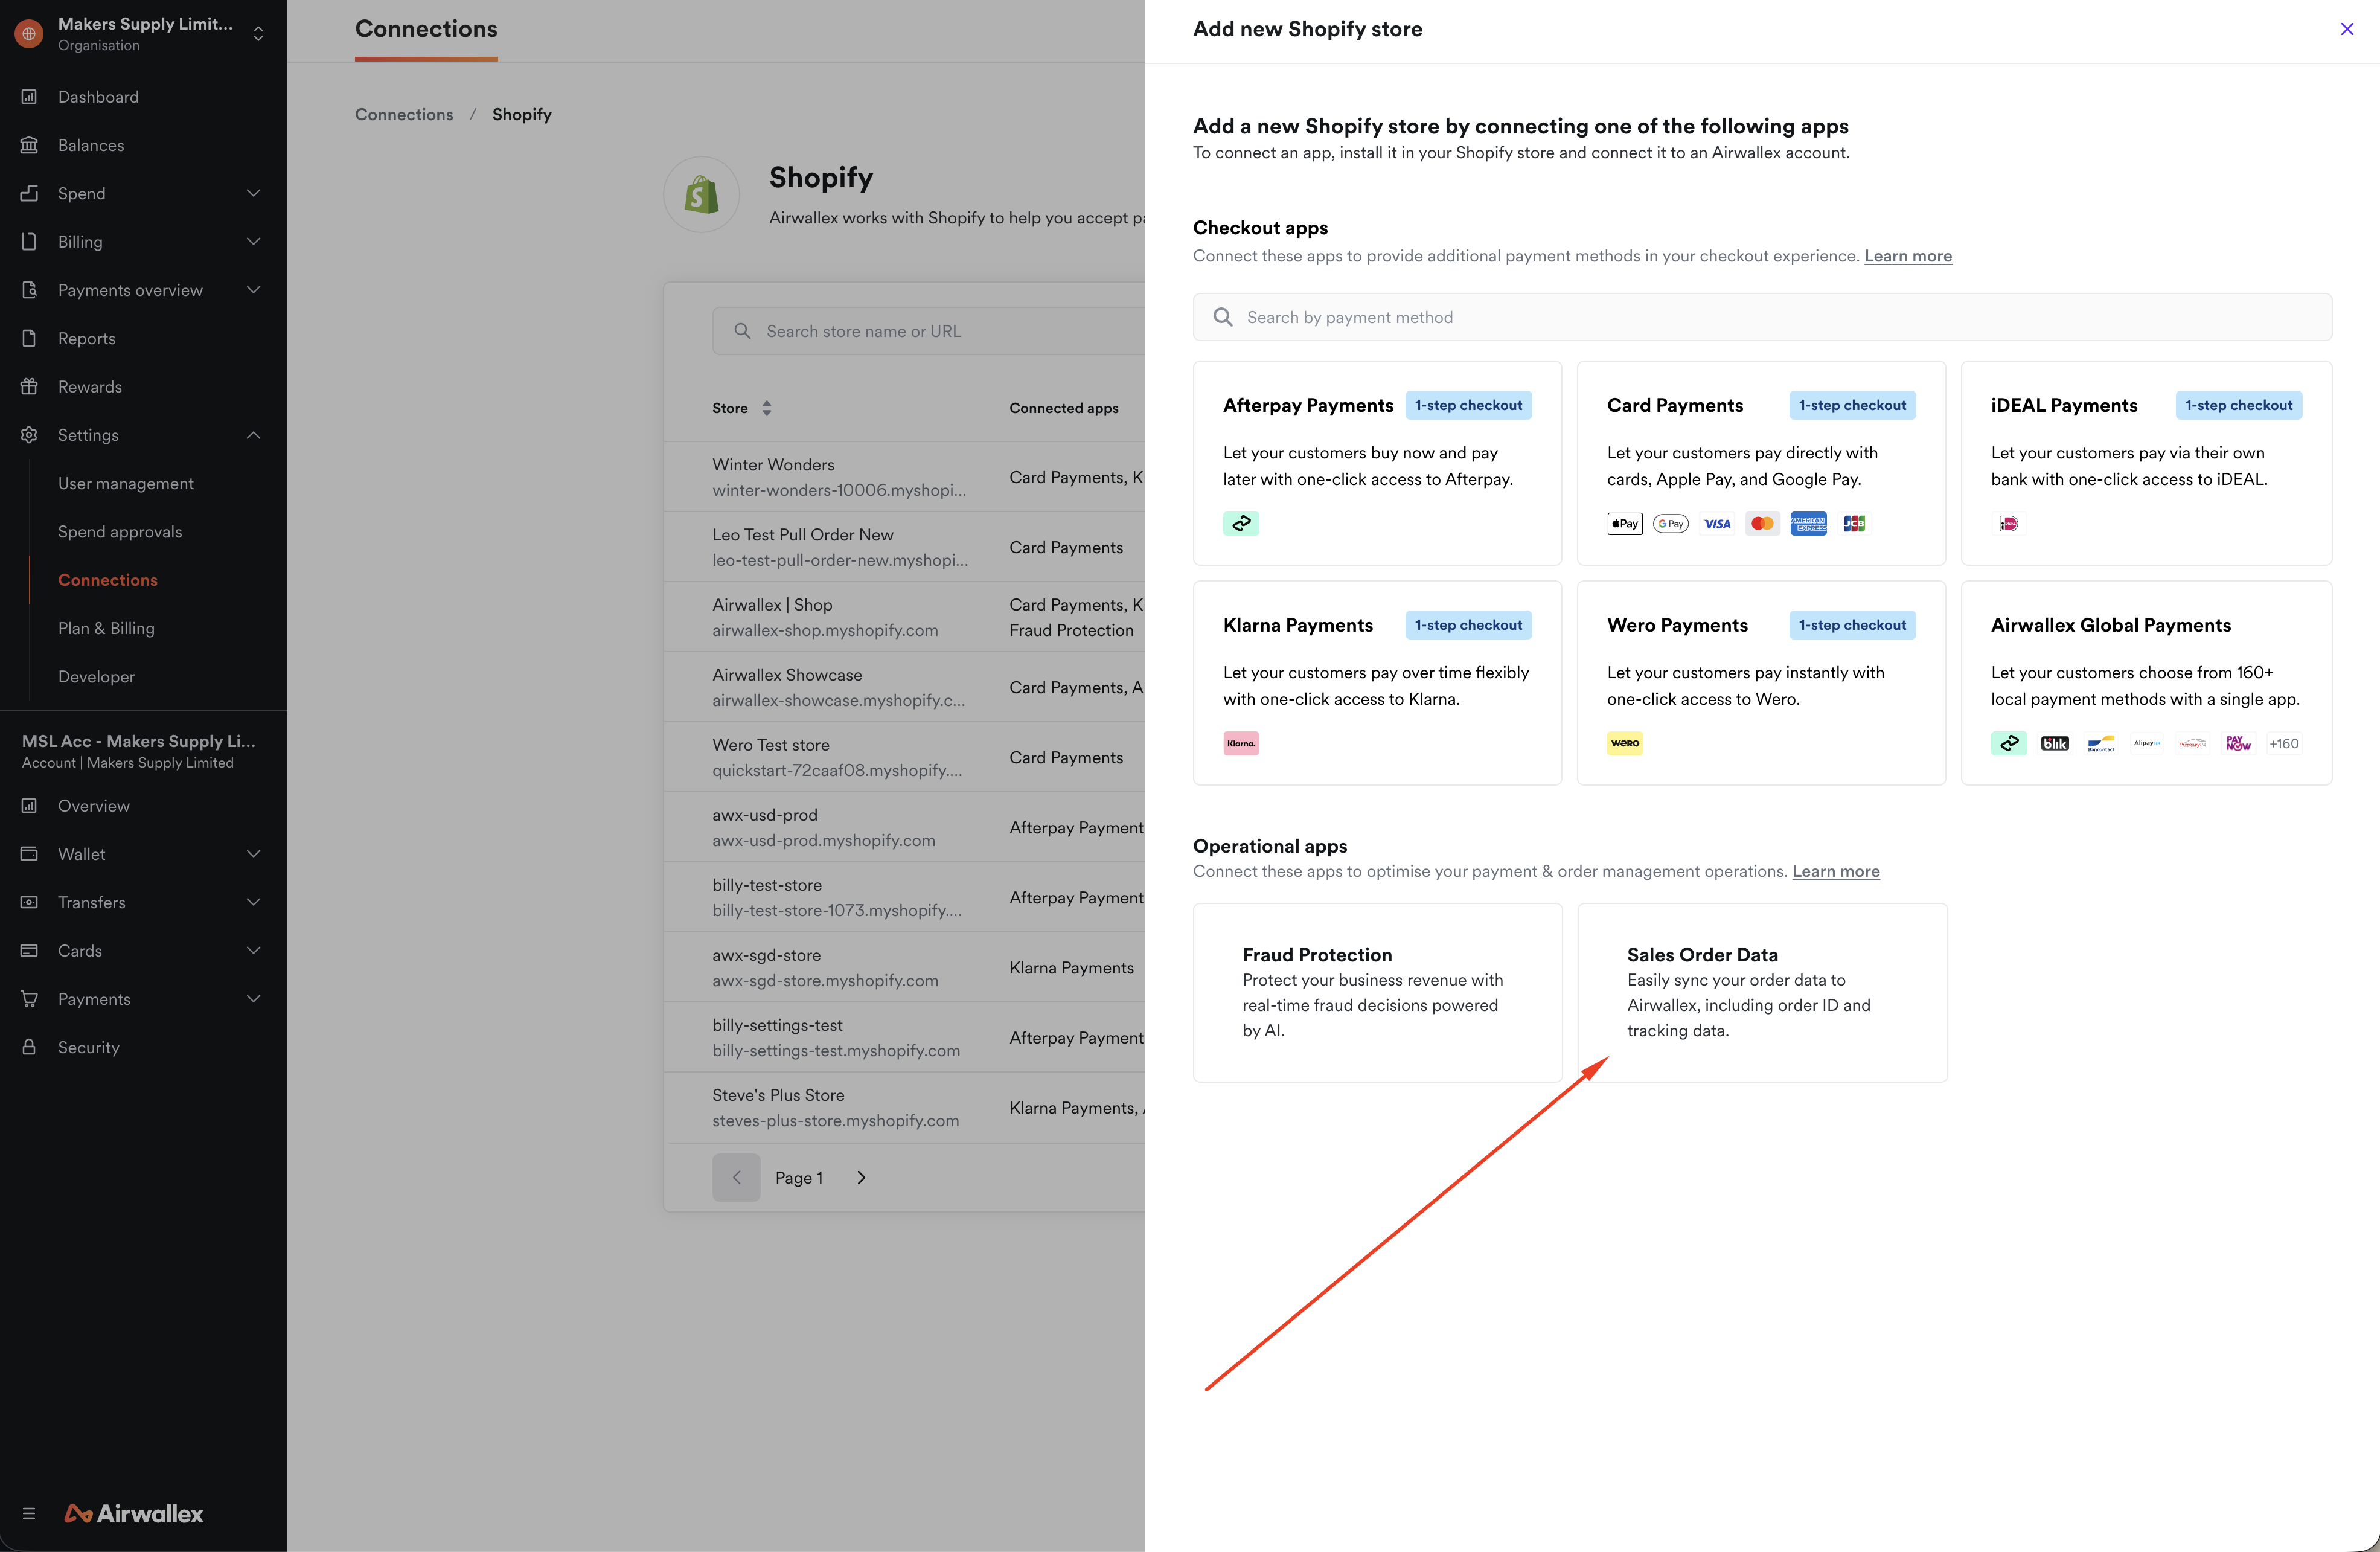Click the previous page arrow button
The image size is (2380, 1552).
tap(736, 1178)
